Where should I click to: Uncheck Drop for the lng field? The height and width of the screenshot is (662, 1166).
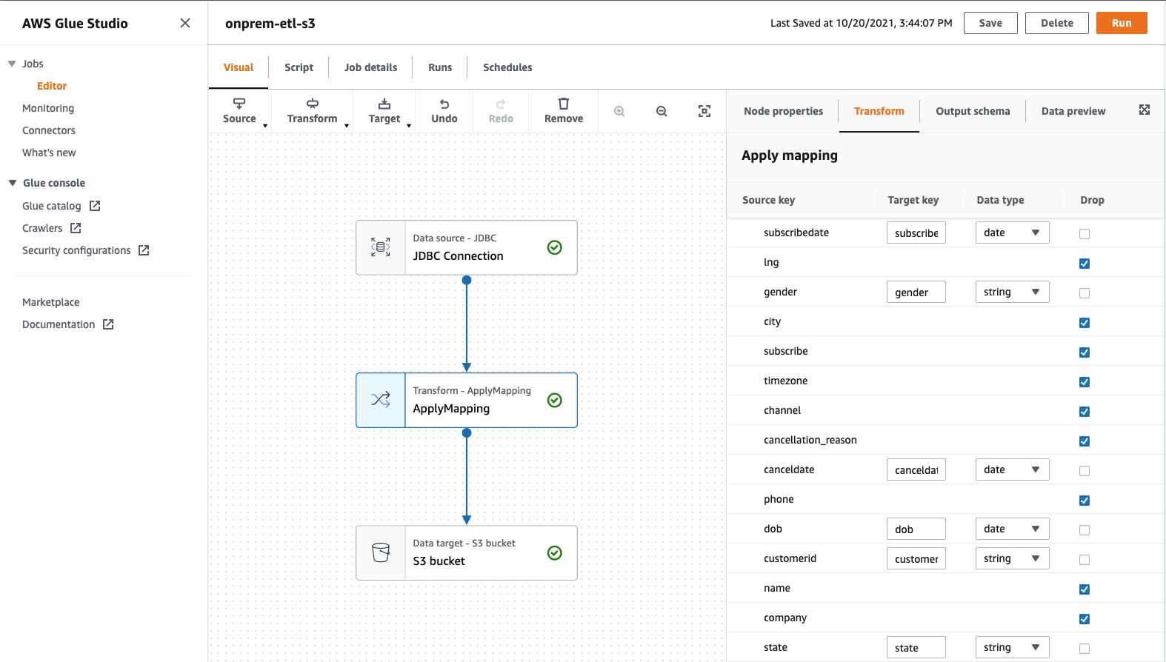tap(1085, 264)
